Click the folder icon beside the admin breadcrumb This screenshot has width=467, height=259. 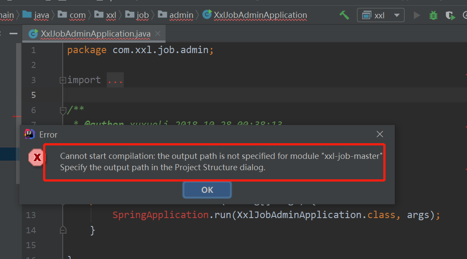[x=162, y=15]
